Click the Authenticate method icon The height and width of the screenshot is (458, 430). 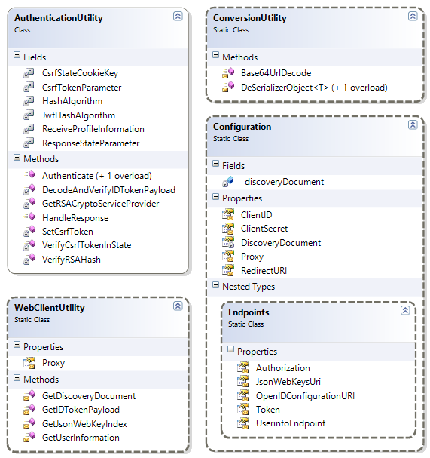tap(29, 175)
